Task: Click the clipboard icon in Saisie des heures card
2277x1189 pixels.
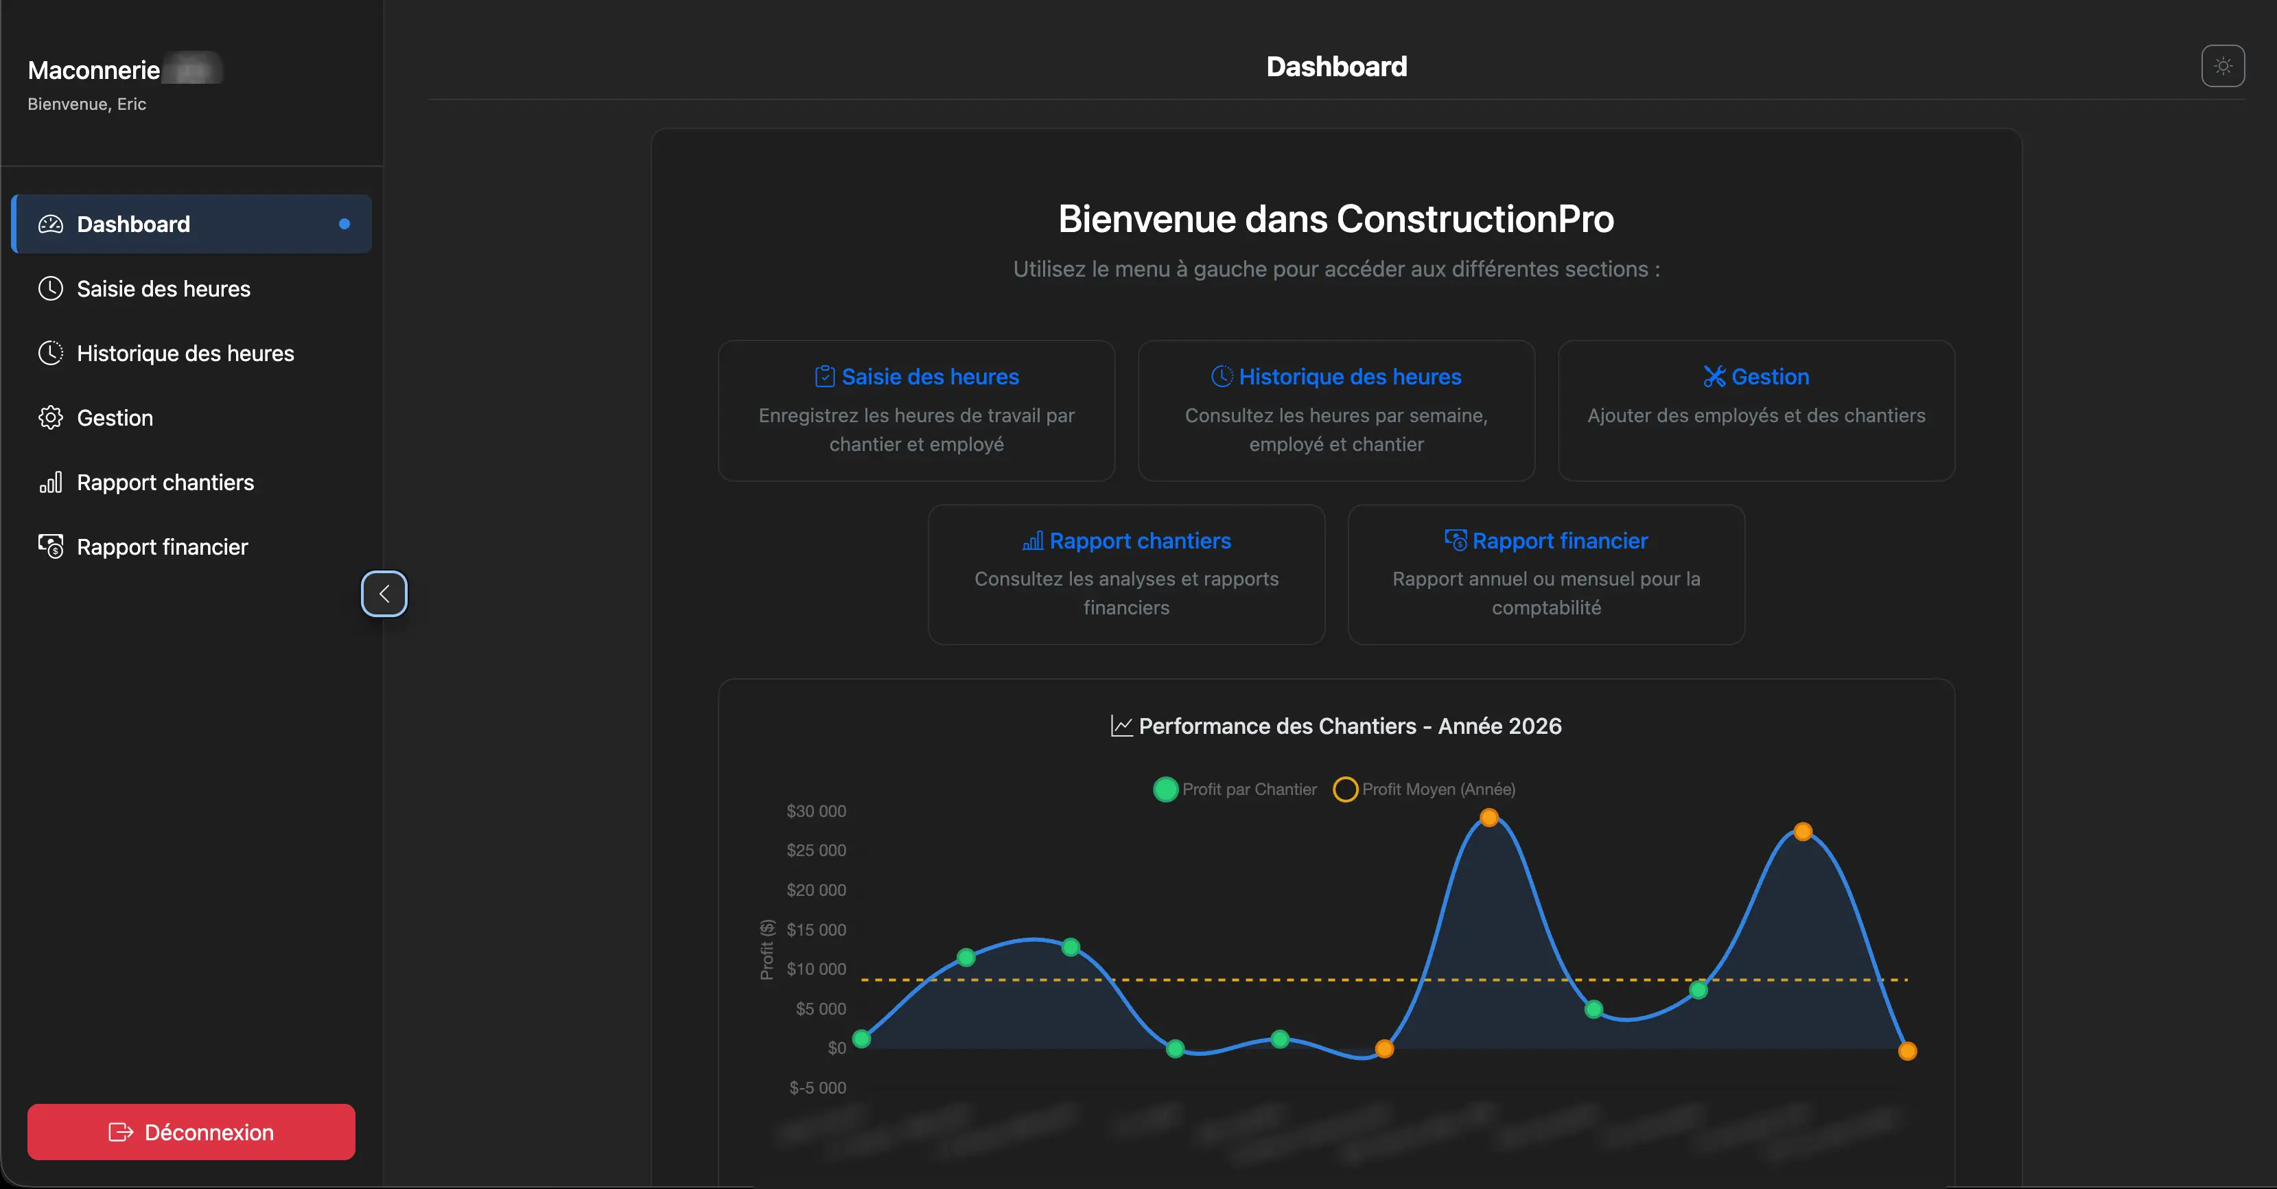Action: 824,377
